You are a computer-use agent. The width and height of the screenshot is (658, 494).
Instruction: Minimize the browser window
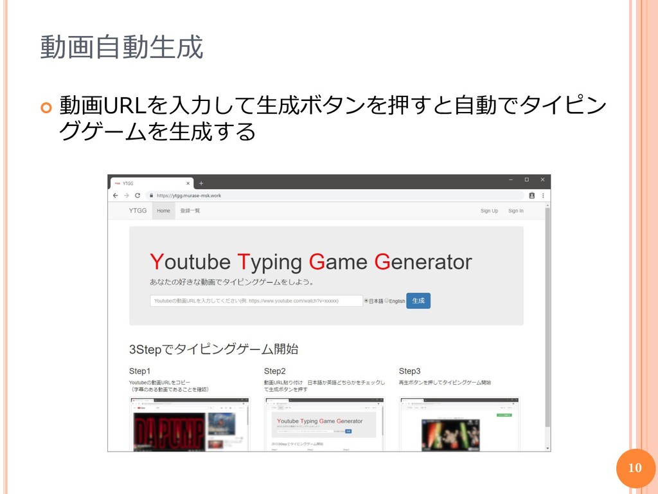(511, 180)
